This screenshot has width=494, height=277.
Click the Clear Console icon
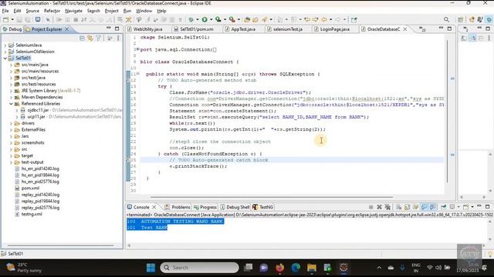tap(398, 207)
